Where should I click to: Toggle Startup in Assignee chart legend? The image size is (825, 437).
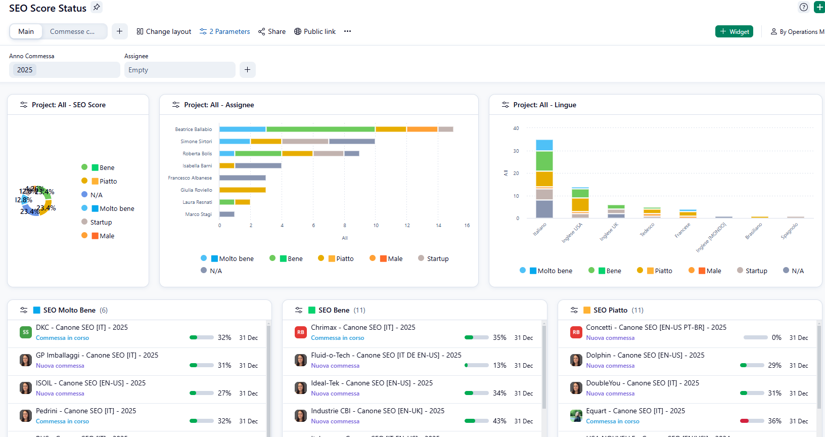point(433,258)
